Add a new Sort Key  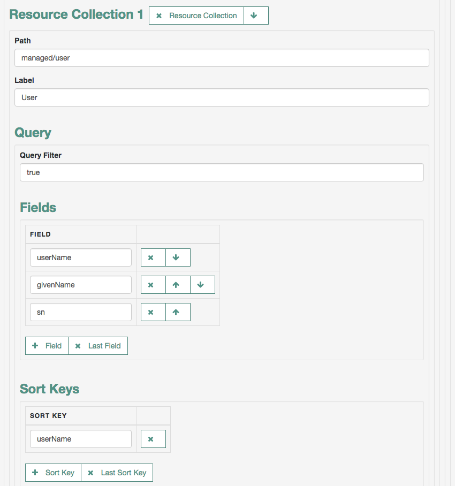click(54, 473)
